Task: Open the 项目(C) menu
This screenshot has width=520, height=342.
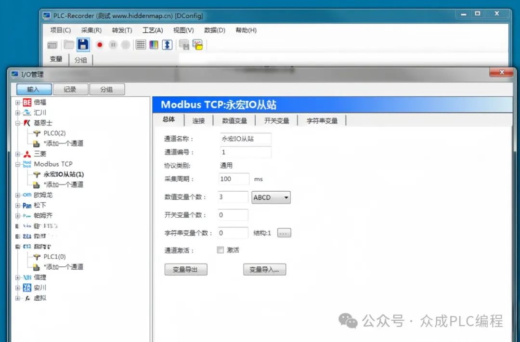Action: coord(60,30)
